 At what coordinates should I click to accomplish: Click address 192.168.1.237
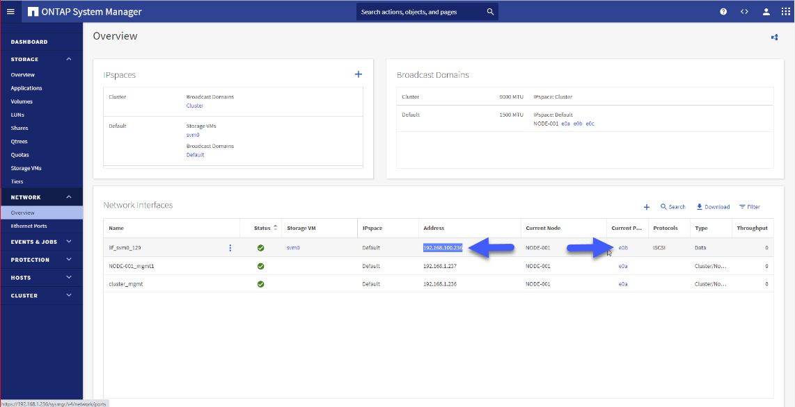point(439,266)
